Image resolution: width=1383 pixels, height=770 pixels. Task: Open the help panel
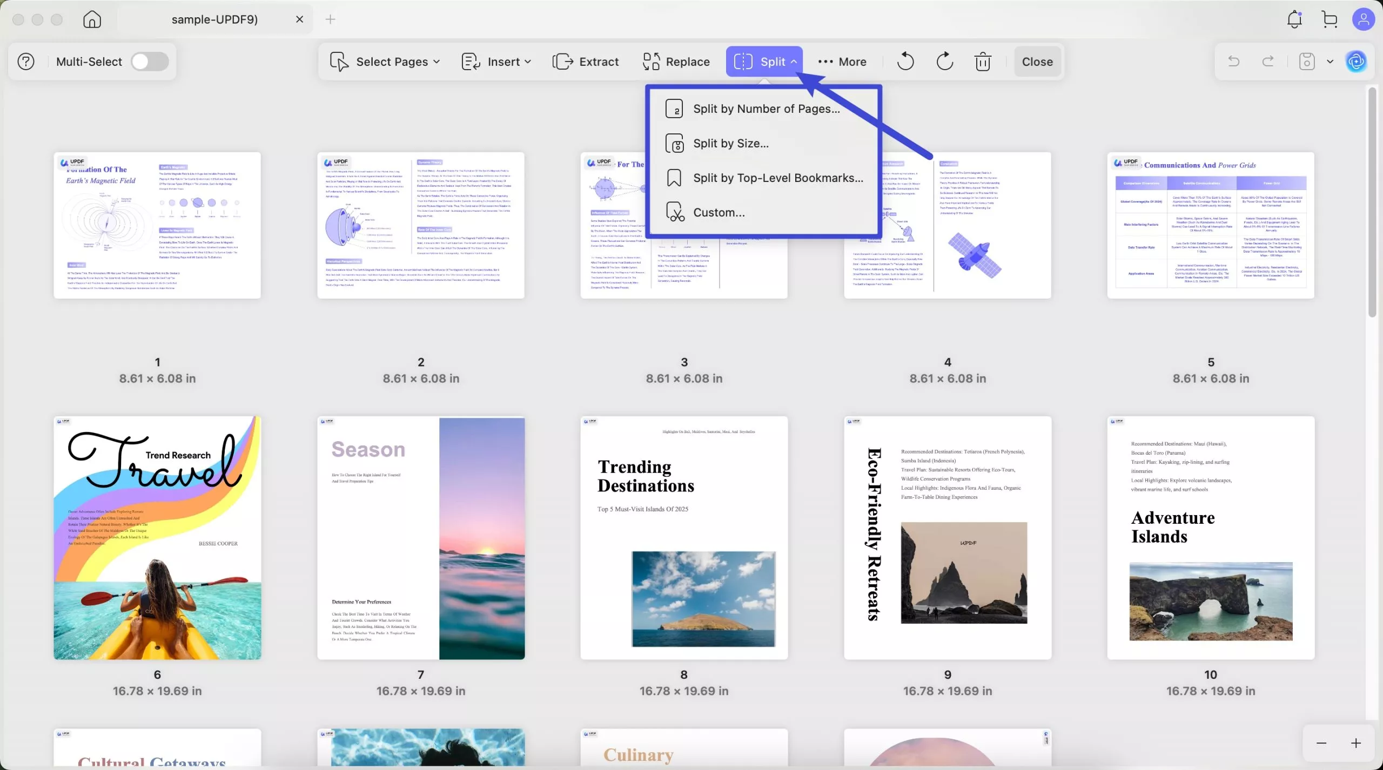pyautogui.click(x=25, y=61)
